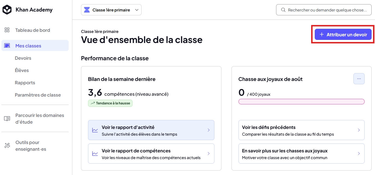This screenshot has width=375, height=175.
Task: Click the search magnifier icon
Action: tap(283, 10)
